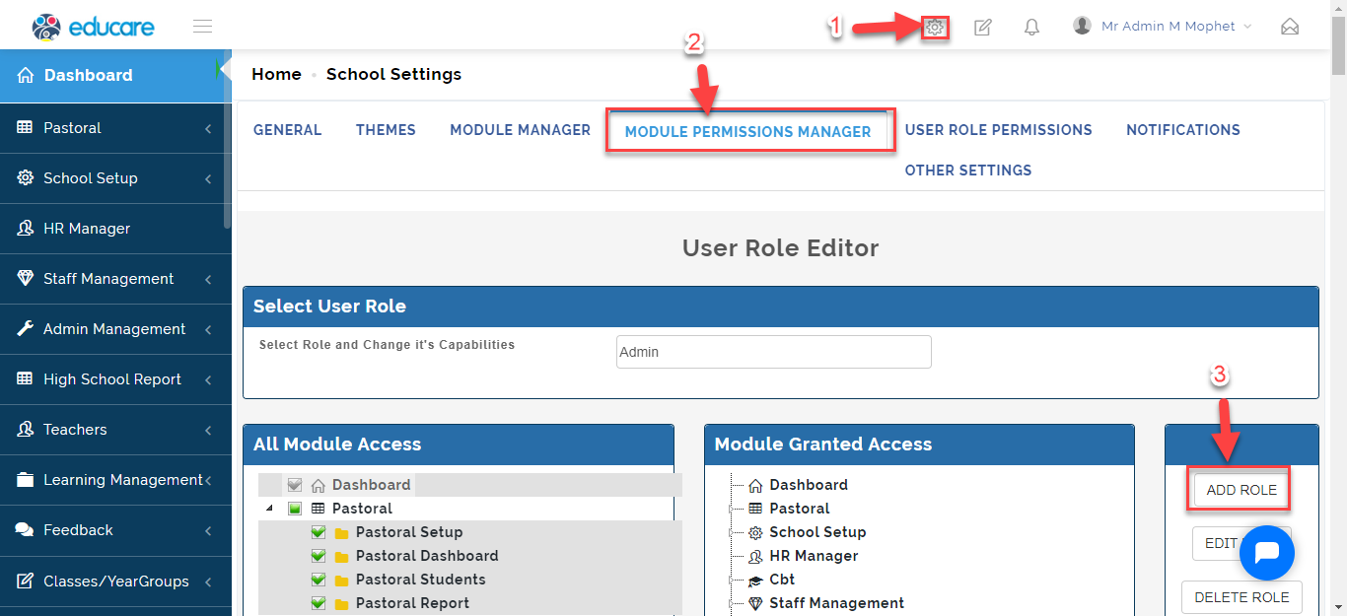The height and width of the screenshot is (616, 1347).
Task: Select Pastoral Report in module tree
Action: pyautogui.click(x=412, y=603)
